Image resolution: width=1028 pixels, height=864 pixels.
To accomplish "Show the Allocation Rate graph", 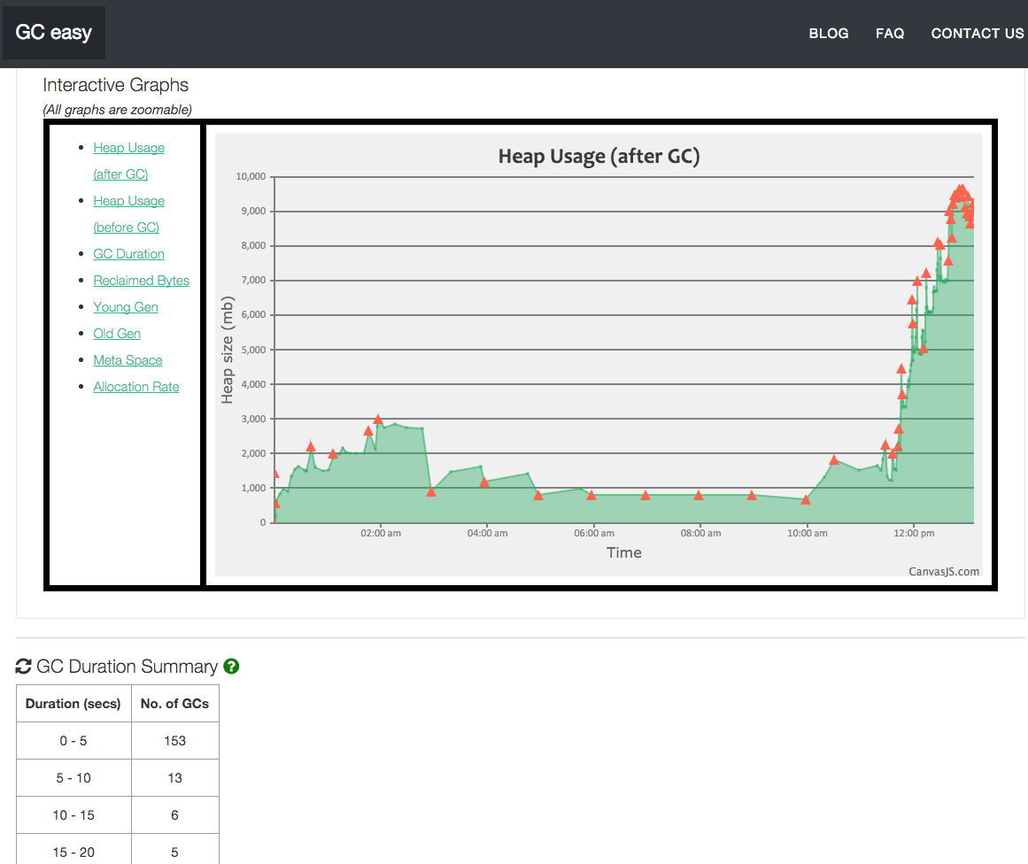I will coord(135,387).
